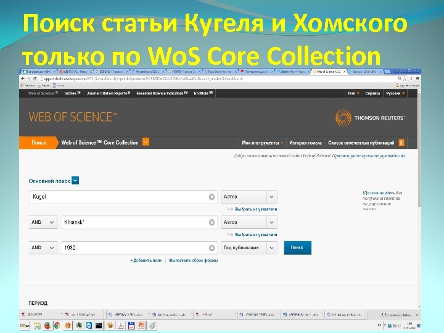The height and width of the screenshot is (333, 444).
Task: Click the browser address bar
Action: click(x=218, y=79)
